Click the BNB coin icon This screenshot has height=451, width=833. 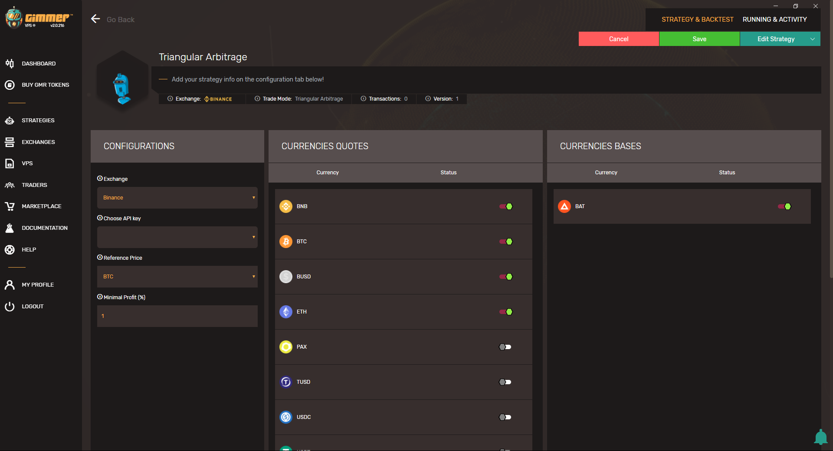pos(286,206)
